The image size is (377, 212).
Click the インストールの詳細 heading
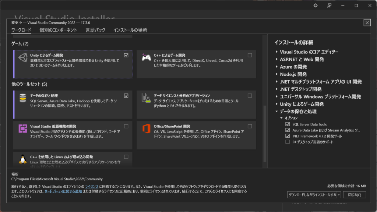294,43
